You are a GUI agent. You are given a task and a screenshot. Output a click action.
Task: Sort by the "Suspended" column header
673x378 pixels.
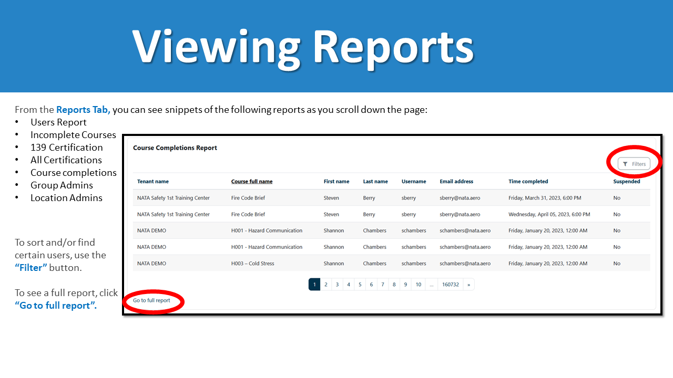[x=626, y=181]
